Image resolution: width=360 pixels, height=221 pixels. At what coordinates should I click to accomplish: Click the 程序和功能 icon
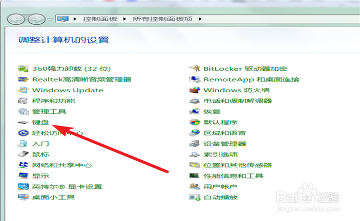tap(23, 101)
